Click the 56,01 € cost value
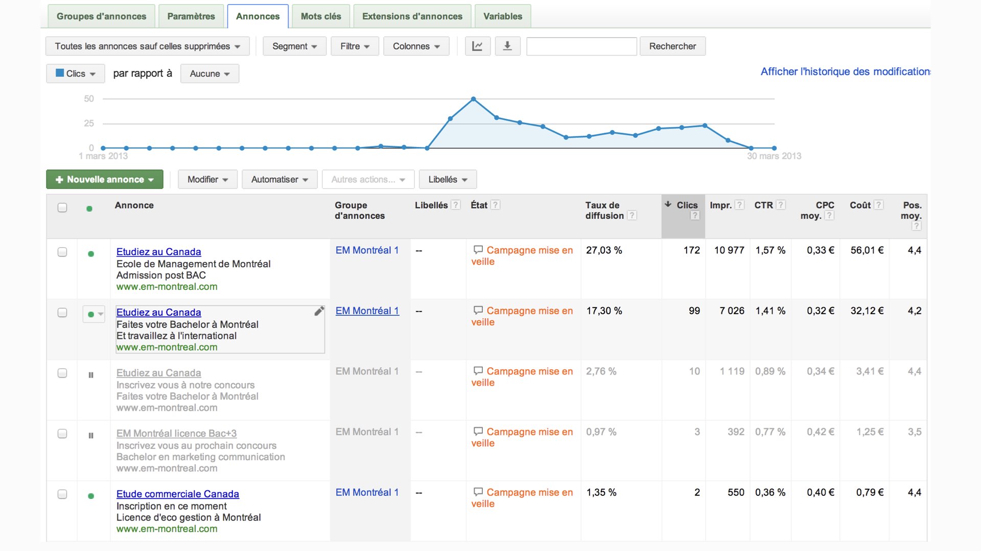The image size is (981, 551). 867,250
